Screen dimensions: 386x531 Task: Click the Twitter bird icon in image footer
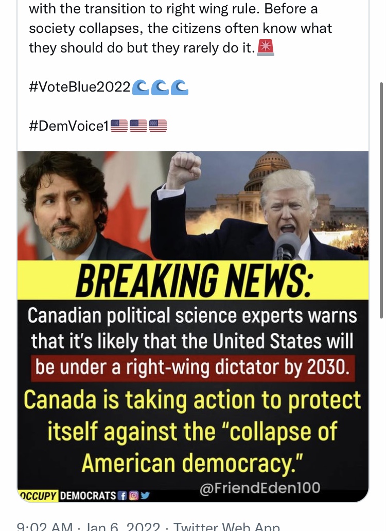145,496
